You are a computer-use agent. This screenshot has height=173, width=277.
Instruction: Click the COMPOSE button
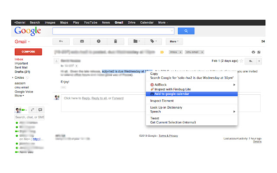click(x=28, y=52)
